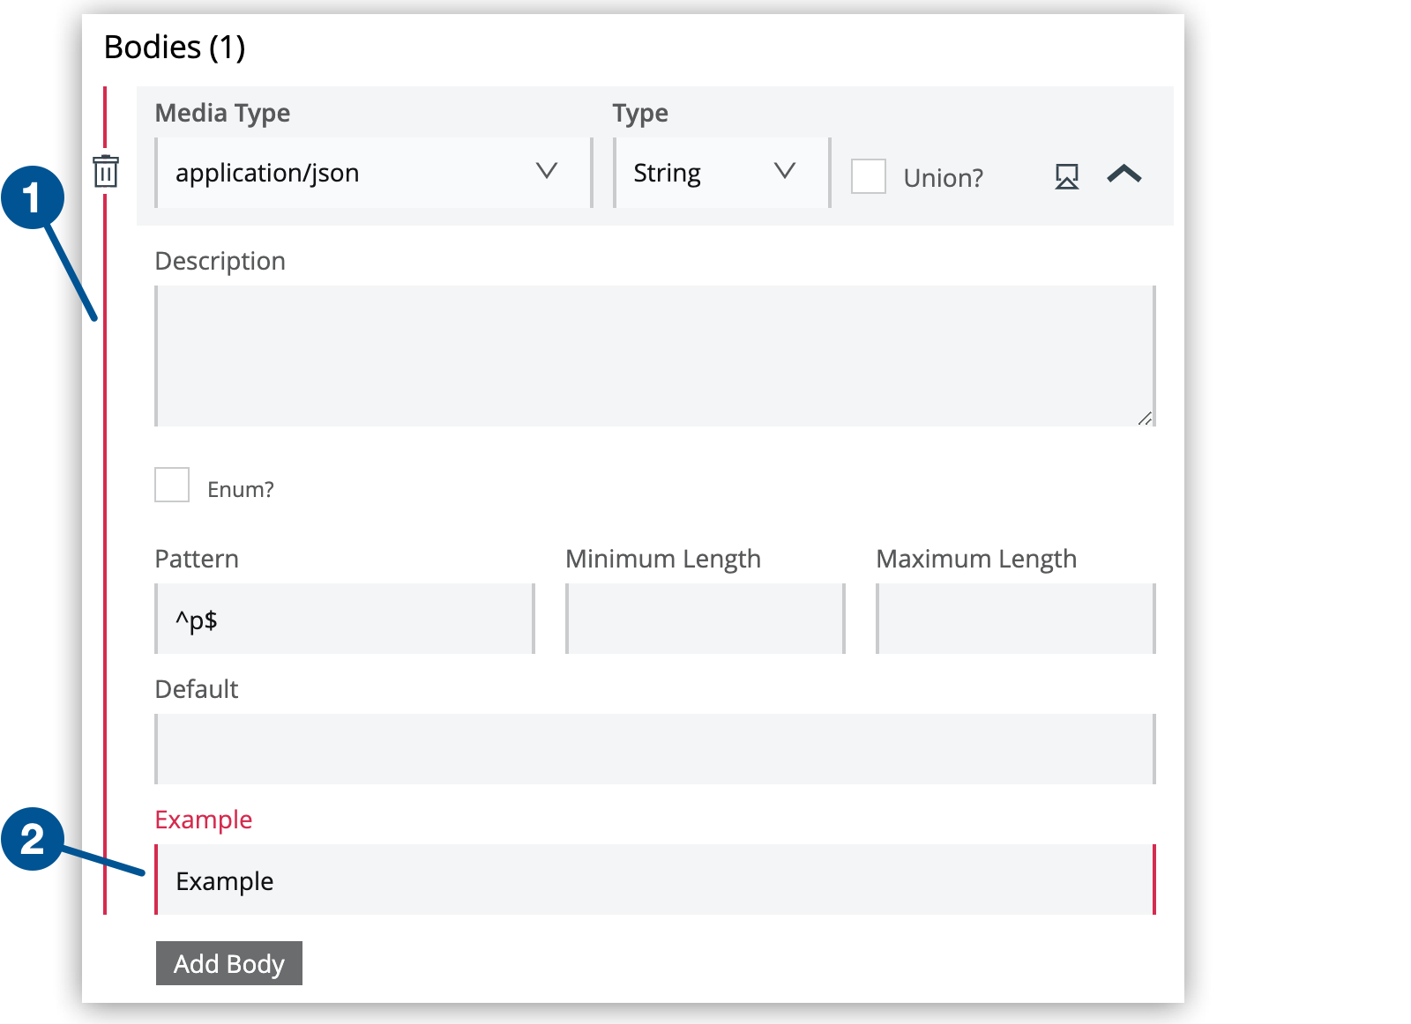This screenshot has width=1411, height=1024.
Task: Focus the Pattern field containing ^p$
Action: pos(344,619)
